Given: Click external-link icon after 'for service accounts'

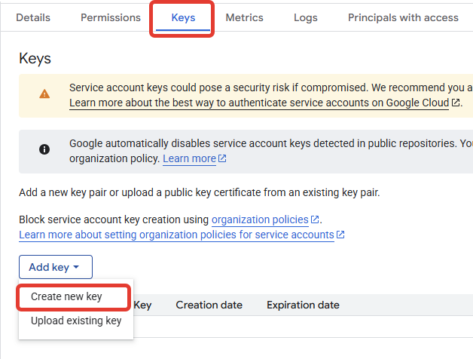Looking at the screenshot, I should (340, 235).
